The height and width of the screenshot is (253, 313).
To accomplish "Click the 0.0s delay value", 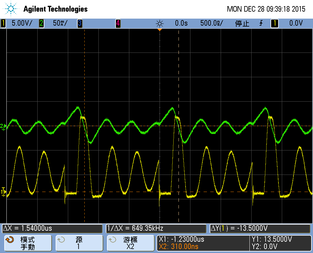I will [x=181, y=23].
